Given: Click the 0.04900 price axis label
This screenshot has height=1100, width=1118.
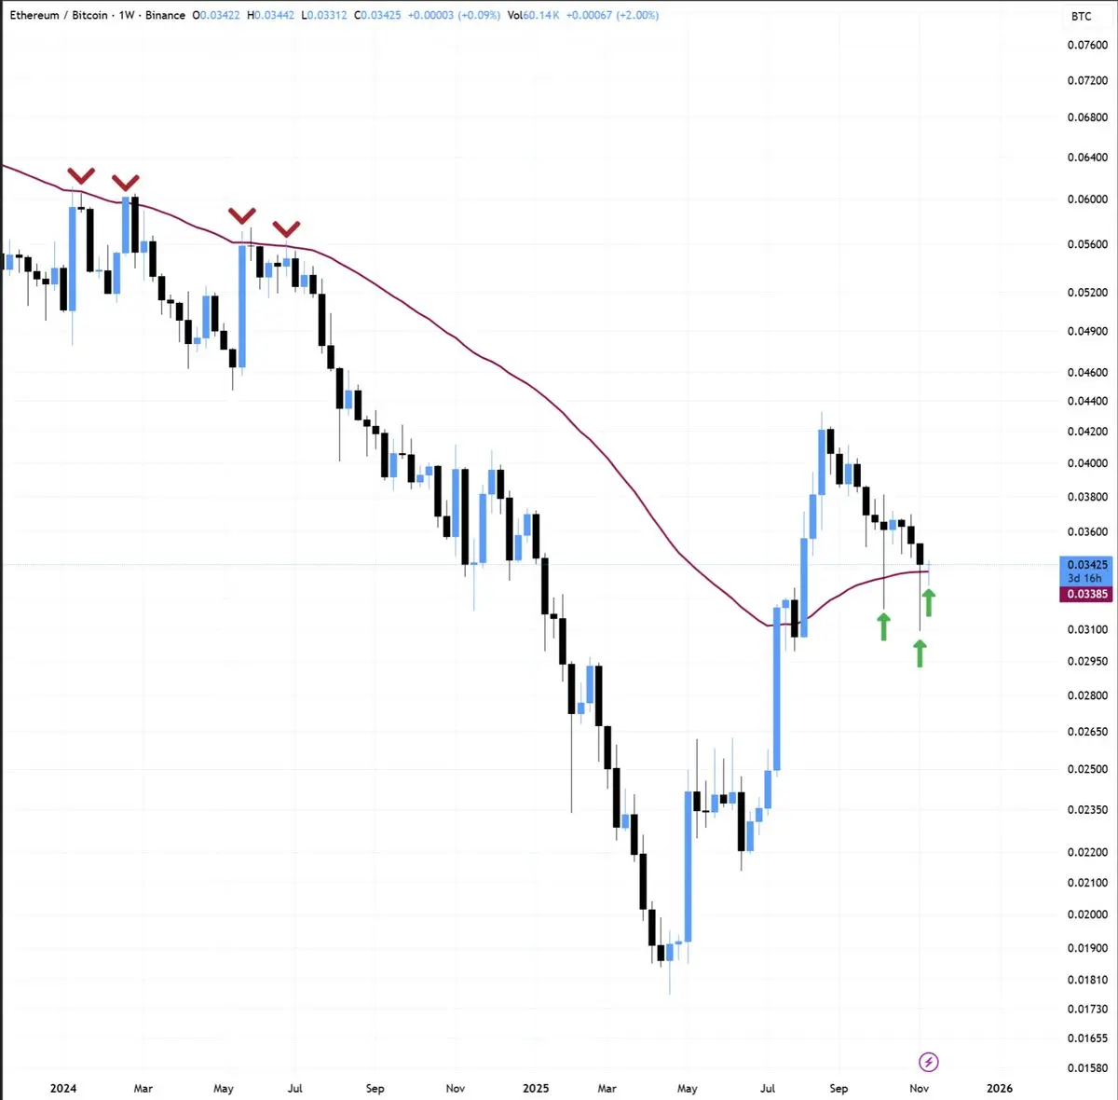Looking at the screenshot, I should click(1087, 332).
